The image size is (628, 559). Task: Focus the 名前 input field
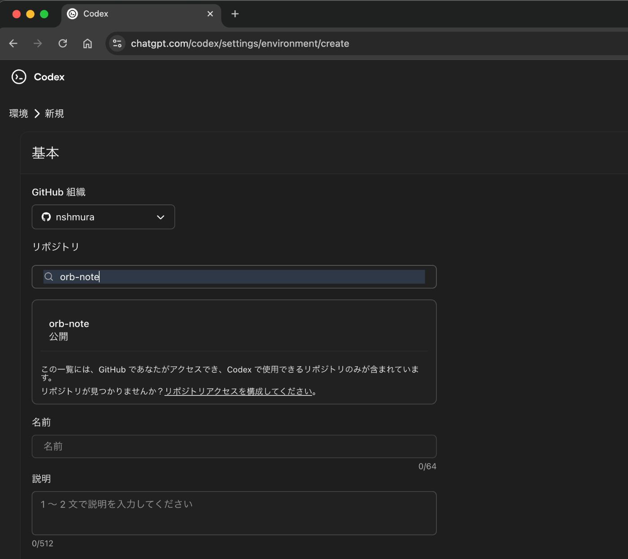[234, 446]
